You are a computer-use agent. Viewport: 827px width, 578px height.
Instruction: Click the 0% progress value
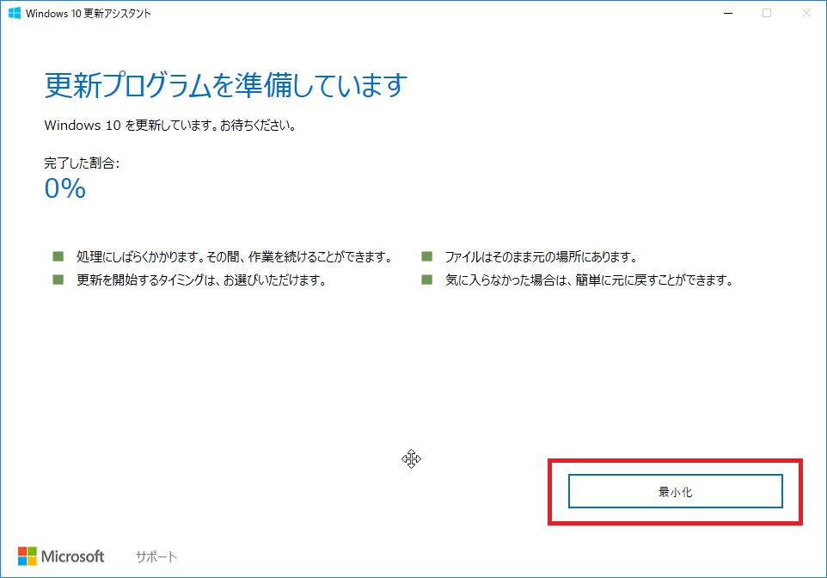pyautogui.click(x=64, y=188)
